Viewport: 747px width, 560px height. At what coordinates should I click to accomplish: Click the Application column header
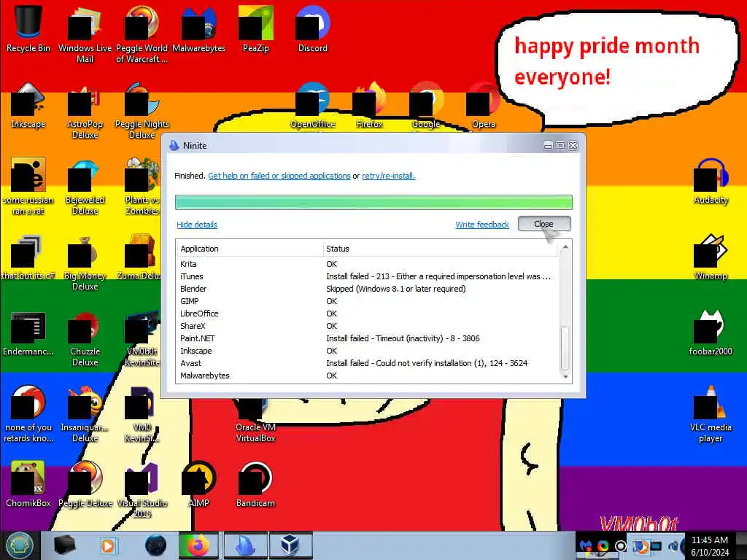(x=249, y=249)
